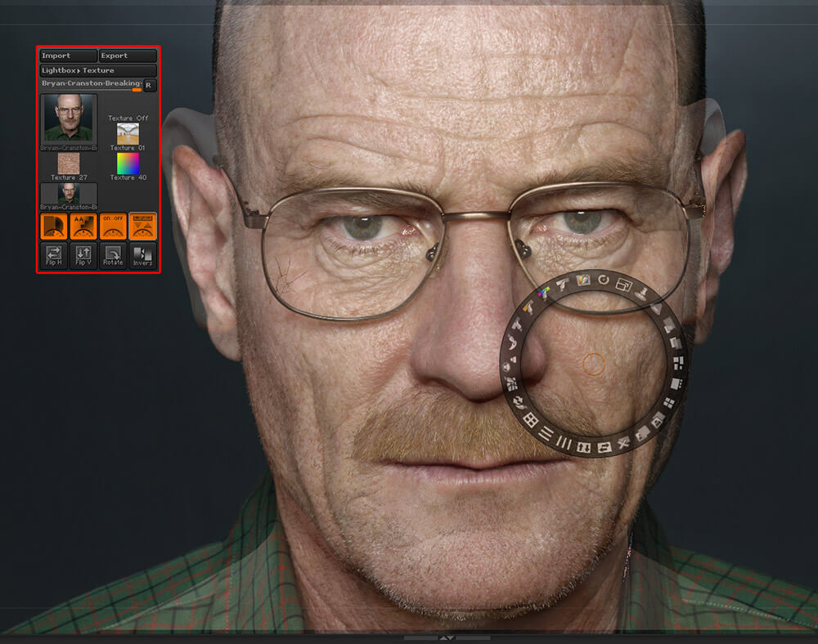Click the horizontal-arrows Flip icon on dial
Screen dimensions: 818x644
pyautogui.click(x=605, y=448)
